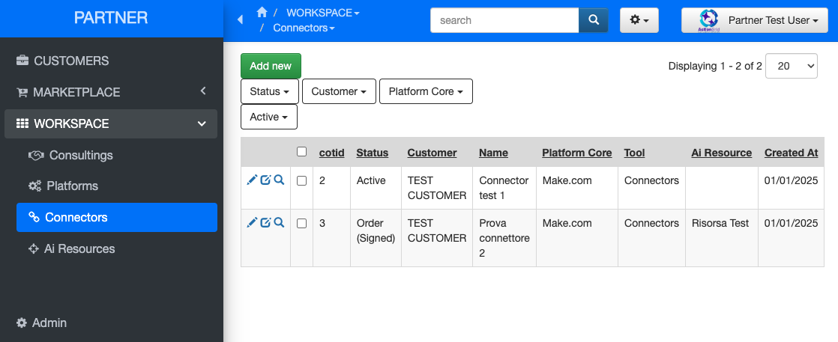Click the crosshair icon beside Ai Resources

coord(34,248)
